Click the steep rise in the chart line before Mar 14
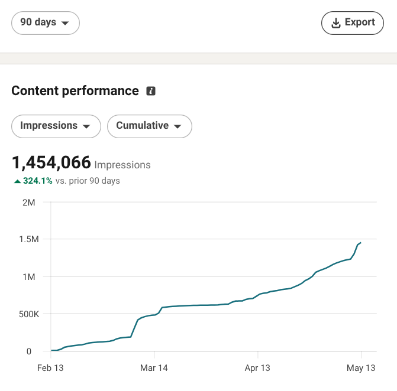 (134, 328)
